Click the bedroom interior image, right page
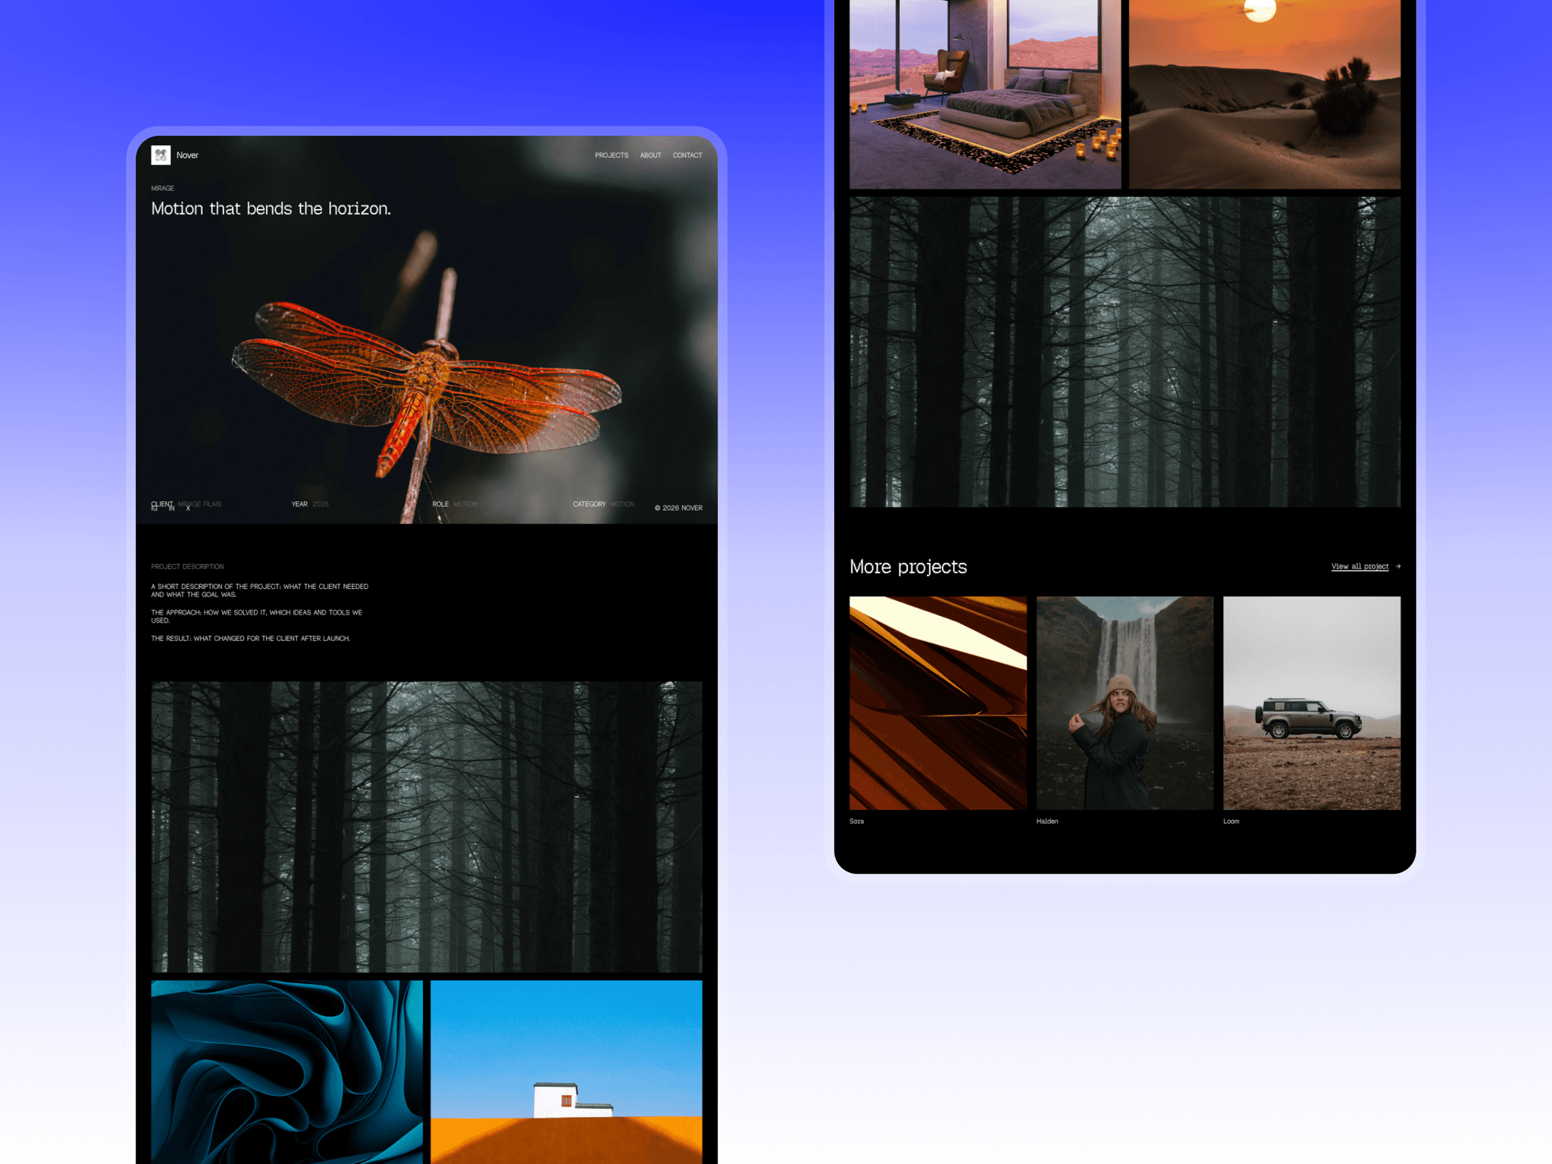This screenshot has height=1164, width=1552. pos(985,94)
